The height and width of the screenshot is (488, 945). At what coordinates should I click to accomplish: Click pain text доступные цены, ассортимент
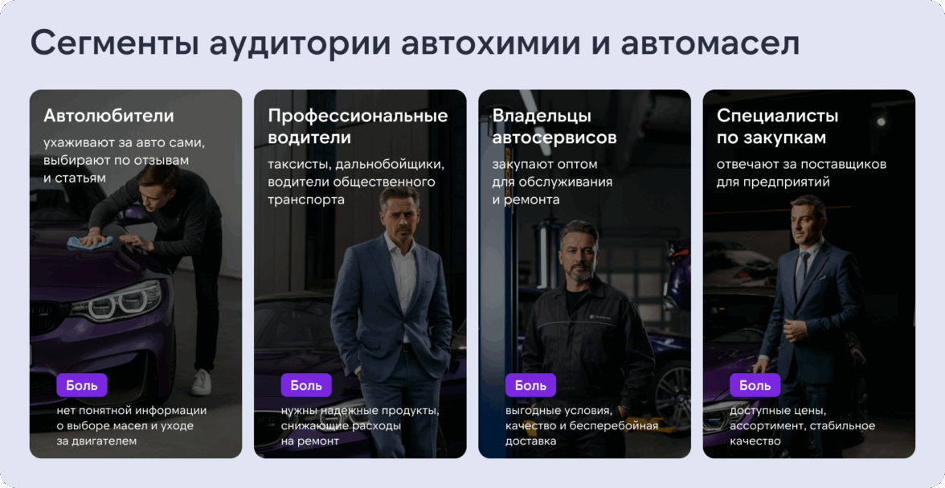pos(802,426)
